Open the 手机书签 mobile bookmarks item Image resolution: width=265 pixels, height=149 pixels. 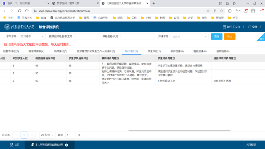[x=25, y=17]
